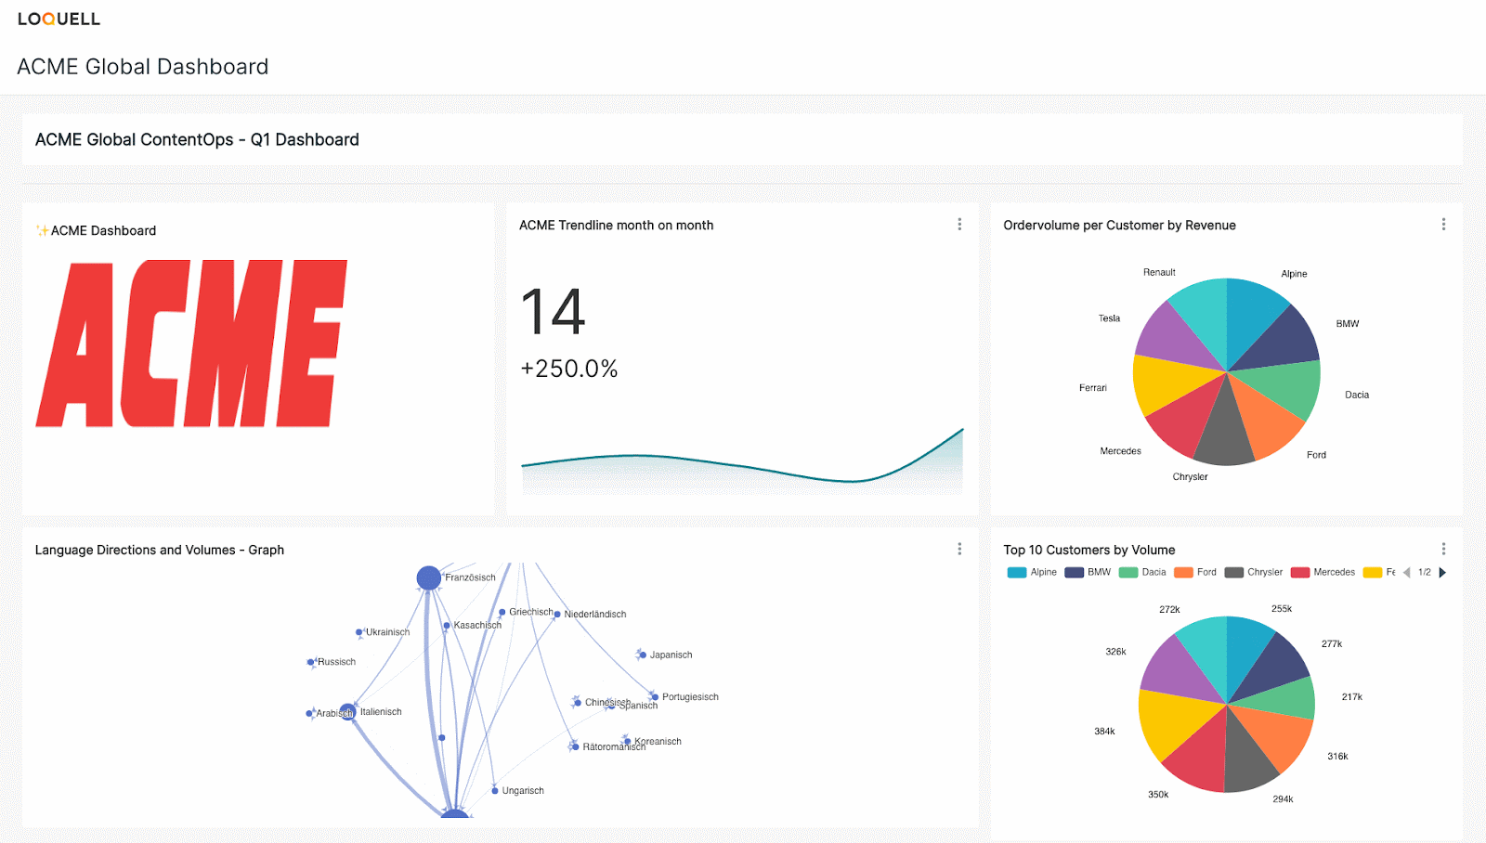
Task: Click the big number 14 in the trendline widget
Action: 554,312
